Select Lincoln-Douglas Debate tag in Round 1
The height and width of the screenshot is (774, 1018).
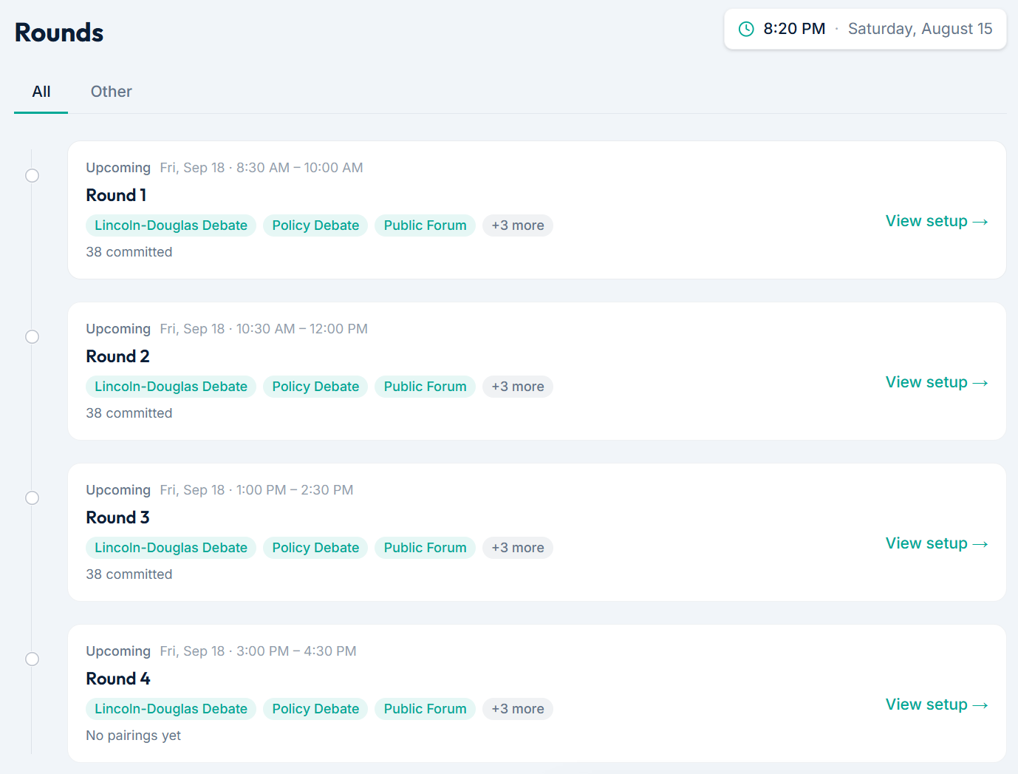point(171,225)
